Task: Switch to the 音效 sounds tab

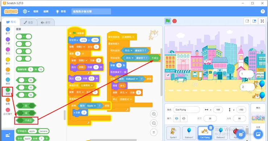Action: [46, 22]
